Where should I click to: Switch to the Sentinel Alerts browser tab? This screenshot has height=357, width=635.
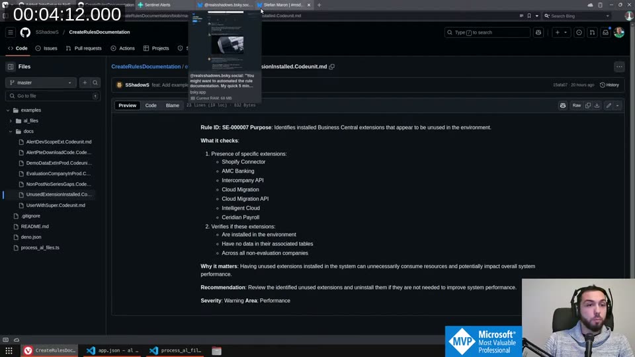coord(157,5)
